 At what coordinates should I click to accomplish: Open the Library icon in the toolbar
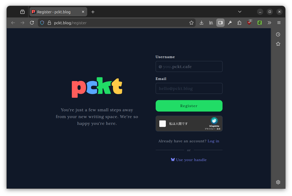click(x=211, y=23)
